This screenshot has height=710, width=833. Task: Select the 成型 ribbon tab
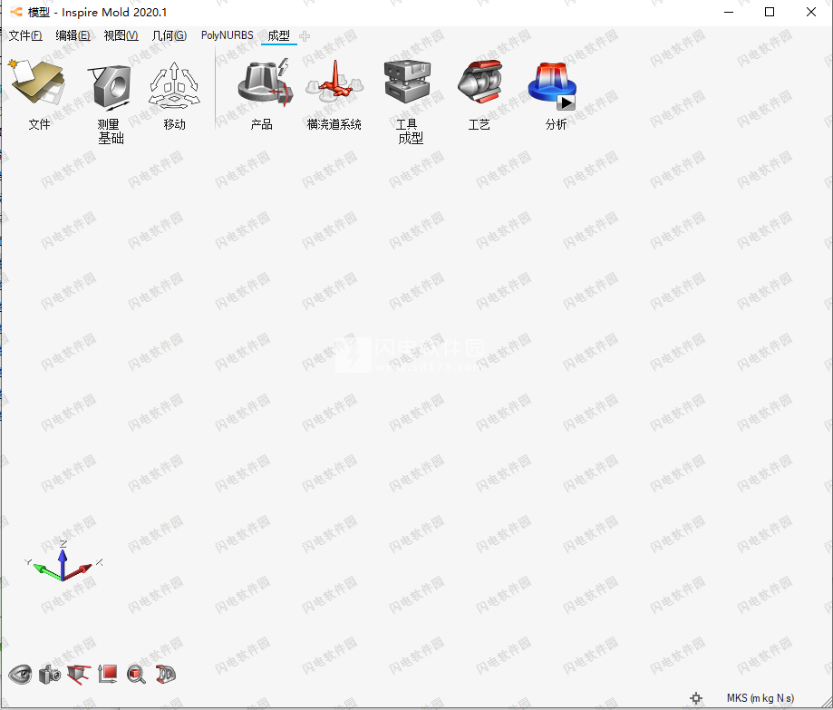279,35
